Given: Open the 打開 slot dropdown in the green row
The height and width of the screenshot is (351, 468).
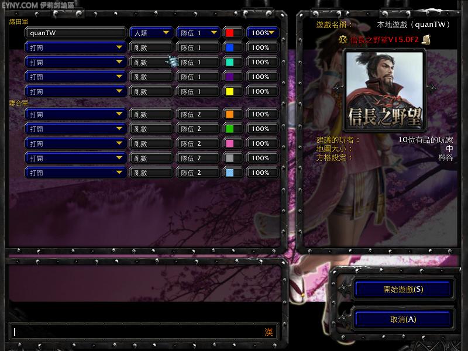Looking at the screenshot, I should coord(76,129).
